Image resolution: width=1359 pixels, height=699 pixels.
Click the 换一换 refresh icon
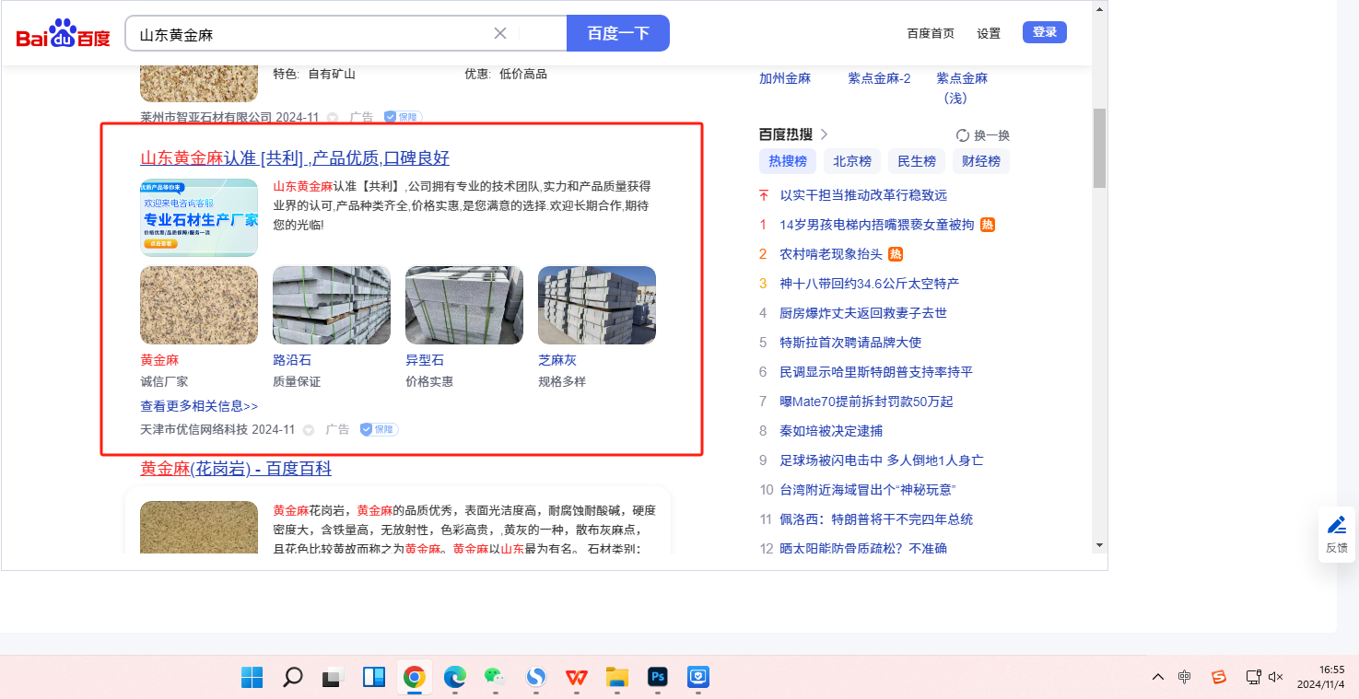coord(963,135)
